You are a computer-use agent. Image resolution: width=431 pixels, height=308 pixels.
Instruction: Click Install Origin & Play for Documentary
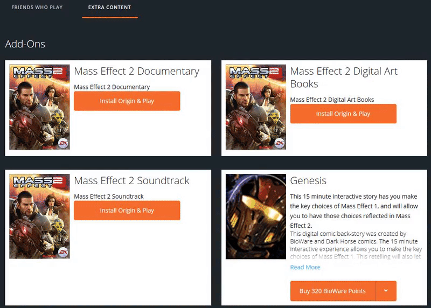127,101
